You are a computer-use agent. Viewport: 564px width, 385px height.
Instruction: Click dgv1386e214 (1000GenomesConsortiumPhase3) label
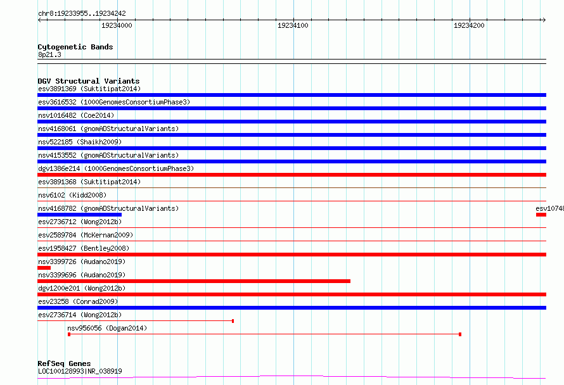pos(116,168)
